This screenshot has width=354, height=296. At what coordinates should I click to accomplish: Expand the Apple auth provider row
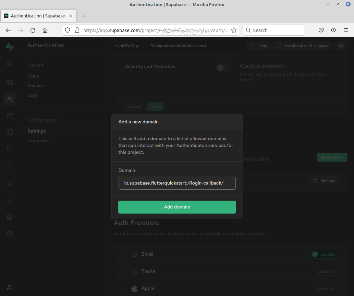point(125,288)
